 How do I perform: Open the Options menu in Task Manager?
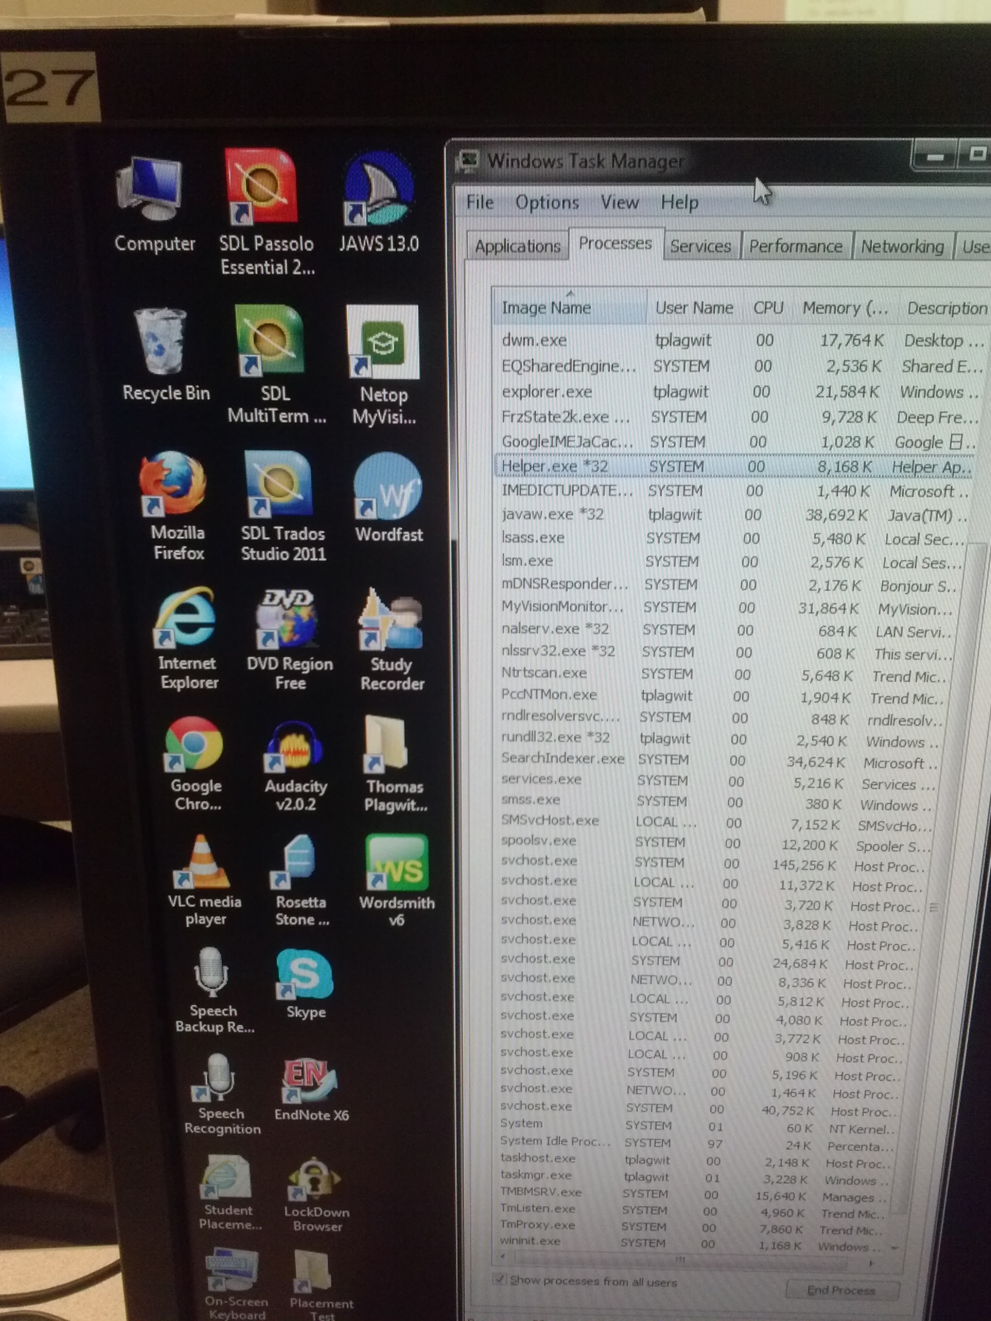pos(546,202)
